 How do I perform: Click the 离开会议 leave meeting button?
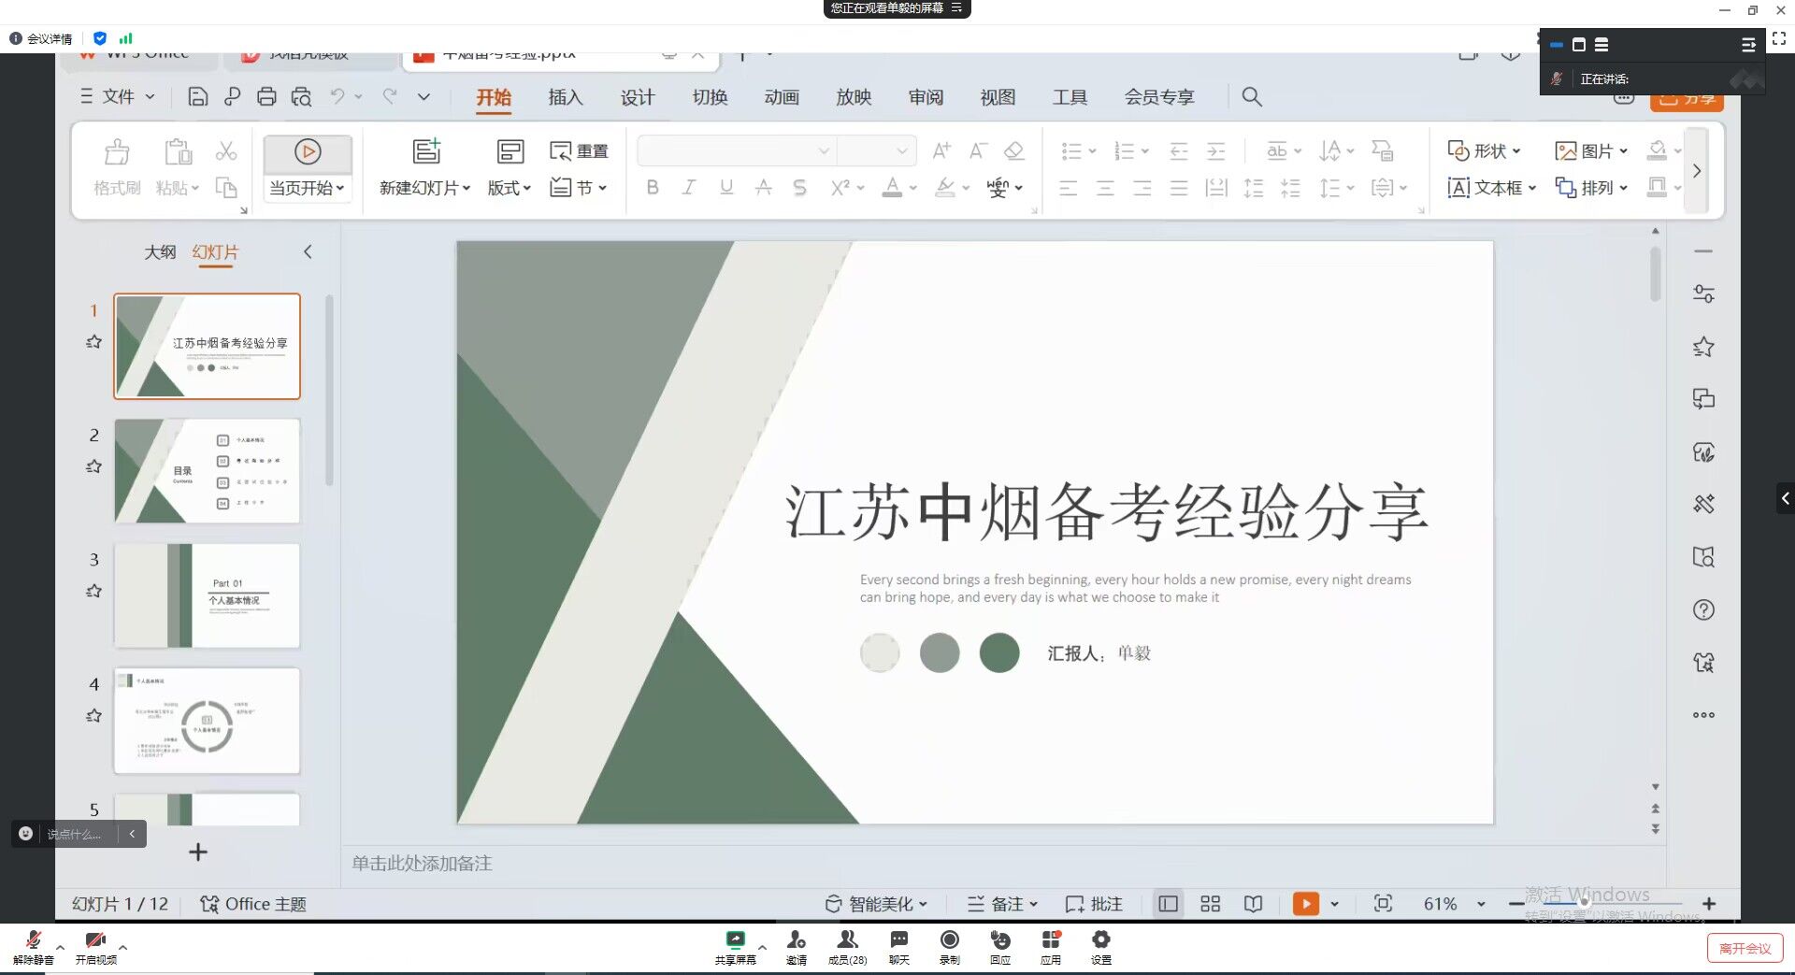click(1745, 948)
